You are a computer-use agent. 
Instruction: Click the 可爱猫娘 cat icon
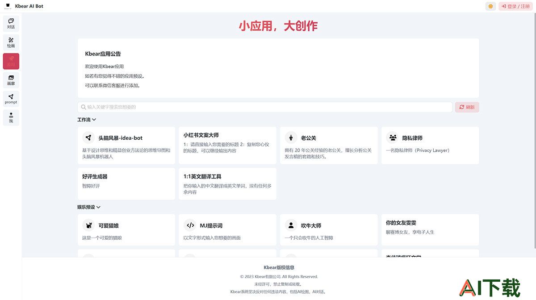tap(88, 225)
